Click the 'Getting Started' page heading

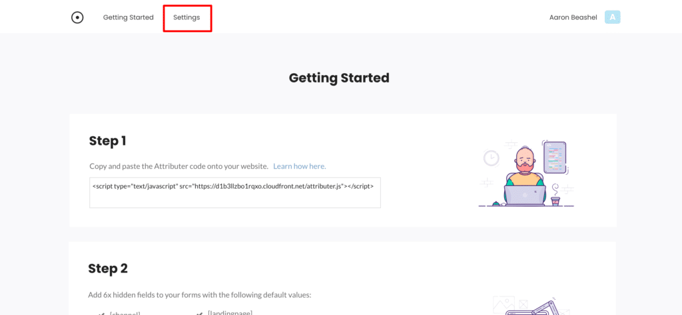tap(339, 78)
